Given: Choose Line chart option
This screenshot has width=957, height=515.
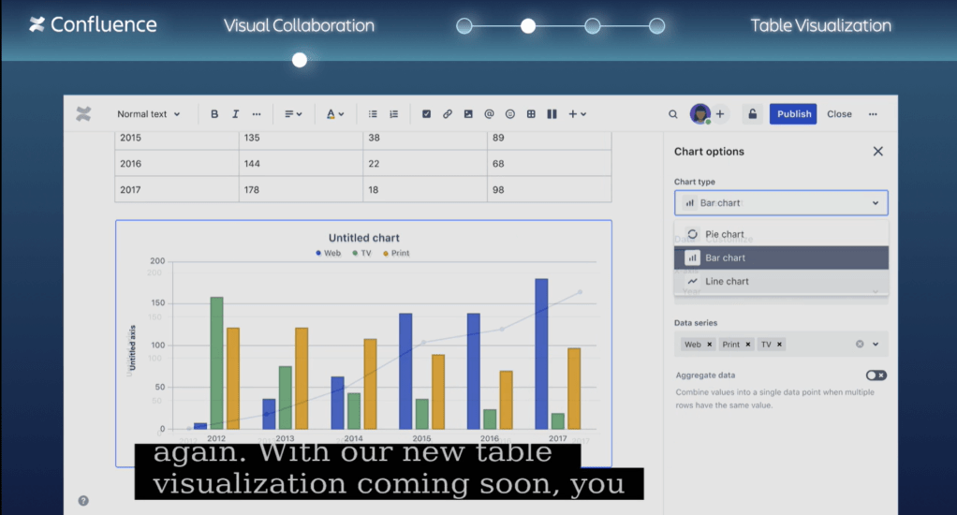Looking at the screenshot, I should click(x=727, y=281).
